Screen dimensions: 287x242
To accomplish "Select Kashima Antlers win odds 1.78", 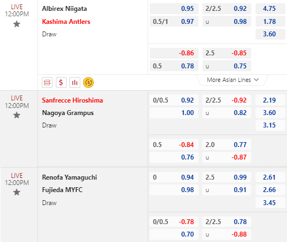I will 270,21.
